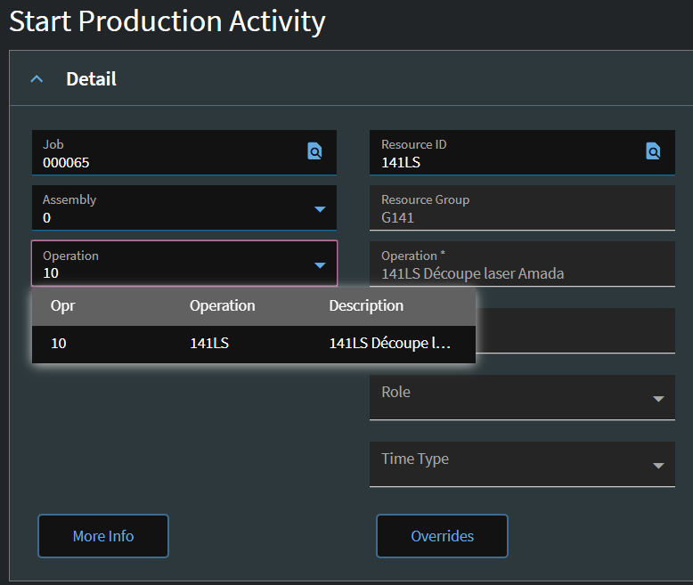Expand the Assembly dropdown arrow
693x585 pixels.
(x=320, y=209)
